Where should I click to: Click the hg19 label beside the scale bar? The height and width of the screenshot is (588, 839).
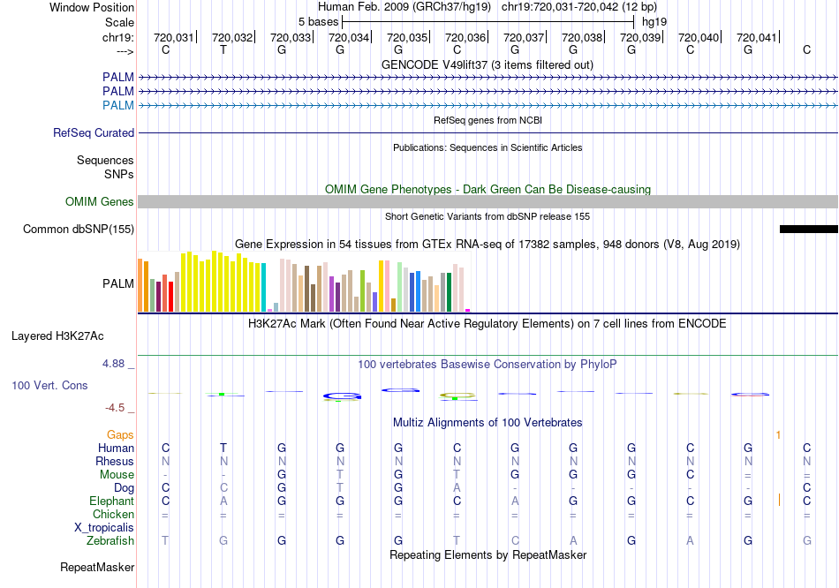click(x=654, y=22)
